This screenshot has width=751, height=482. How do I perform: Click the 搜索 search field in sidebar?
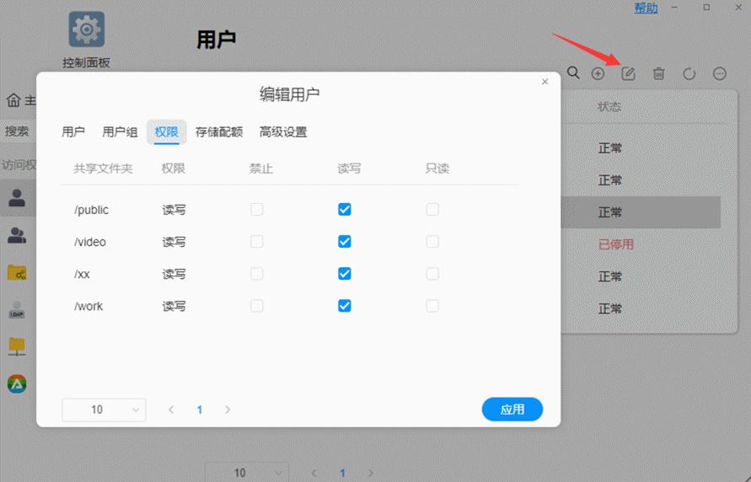(19, 131)
